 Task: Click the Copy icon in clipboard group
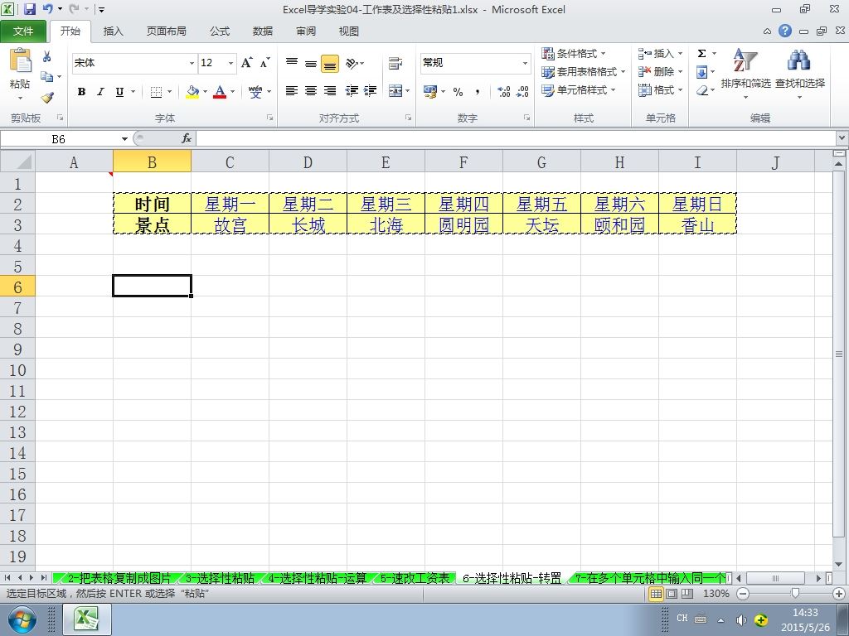pos(47,77)
